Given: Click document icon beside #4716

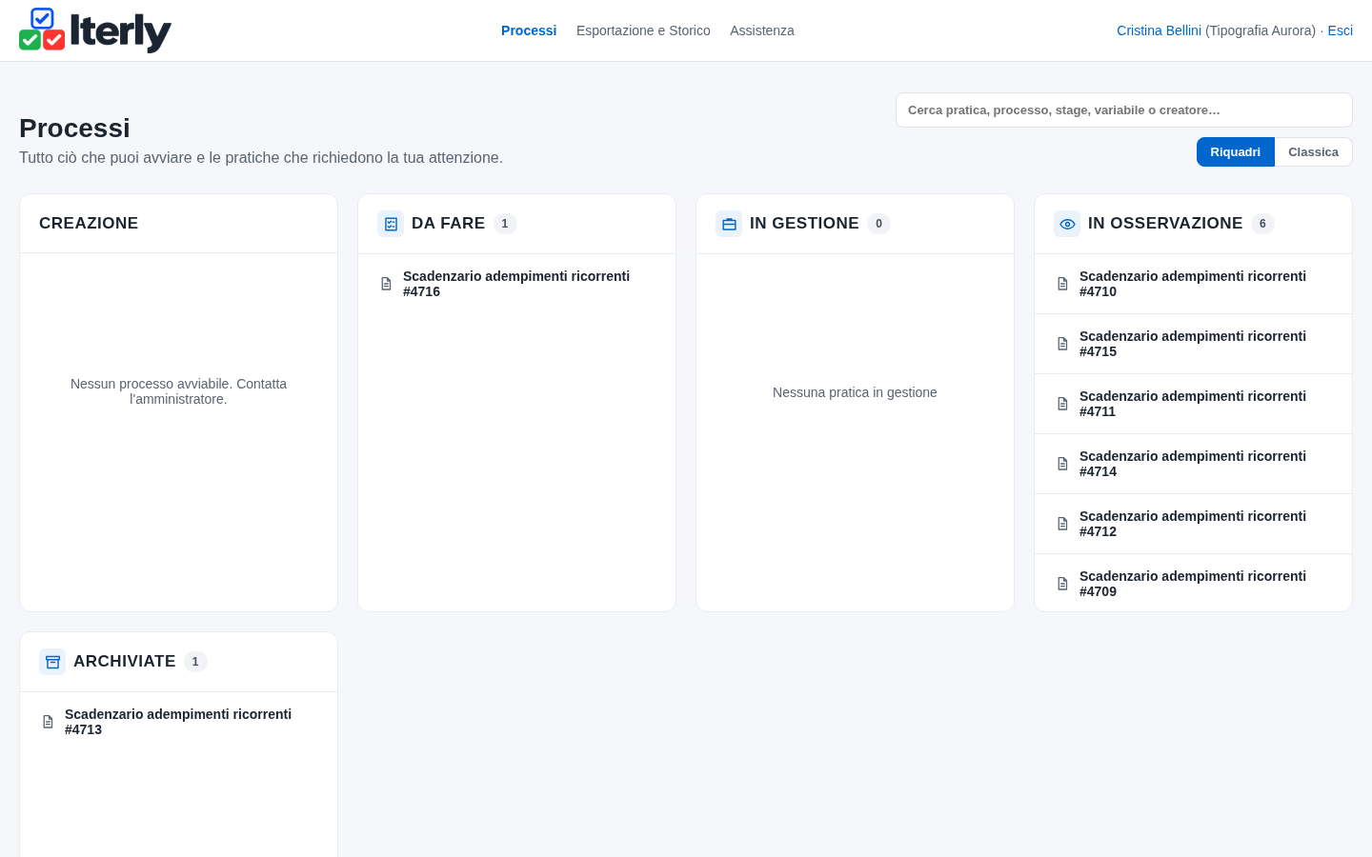Looking at the screenshot, I should [386, 284].
